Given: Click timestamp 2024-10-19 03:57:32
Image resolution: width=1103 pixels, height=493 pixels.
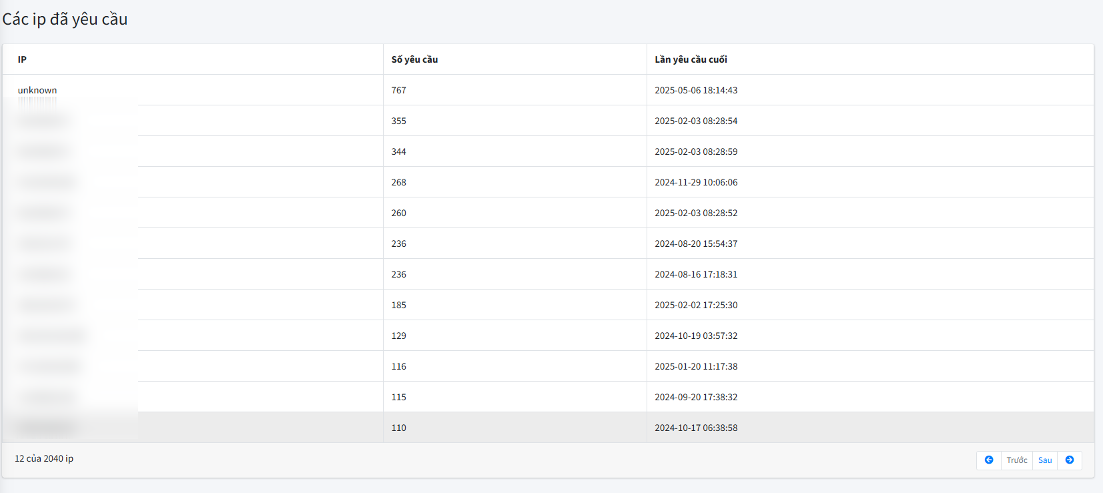Looking at the screenshot, I should [696, 336].
